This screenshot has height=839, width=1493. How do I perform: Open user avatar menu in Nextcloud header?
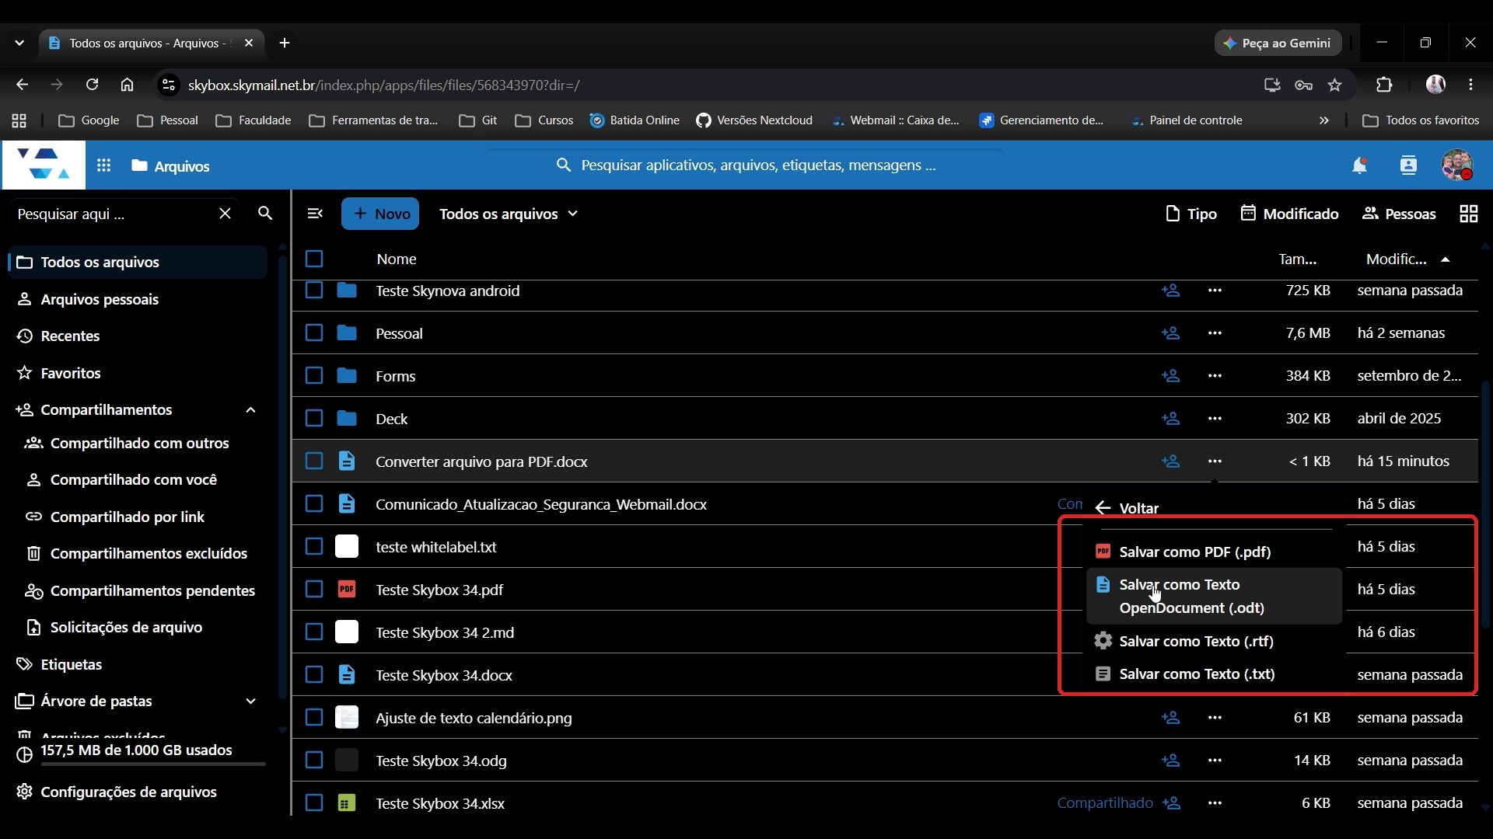(1456, 165)
